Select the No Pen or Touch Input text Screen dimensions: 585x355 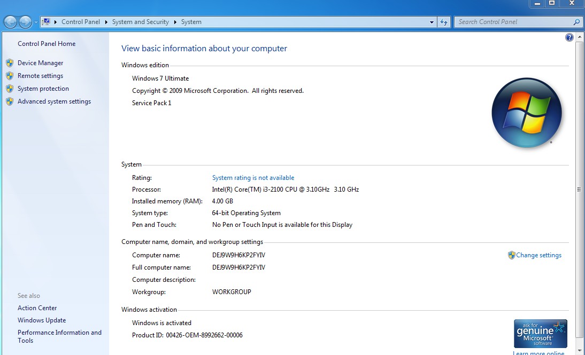click(x=282, y=225)
